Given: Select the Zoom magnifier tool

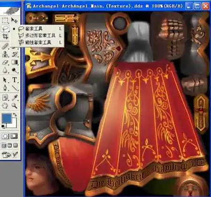Looking at the screenshot, I should 15,106.
